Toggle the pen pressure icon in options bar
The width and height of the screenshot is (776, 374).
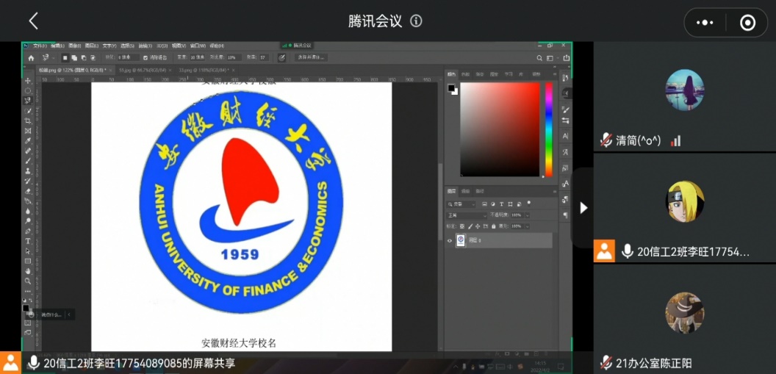coord(281,58)
